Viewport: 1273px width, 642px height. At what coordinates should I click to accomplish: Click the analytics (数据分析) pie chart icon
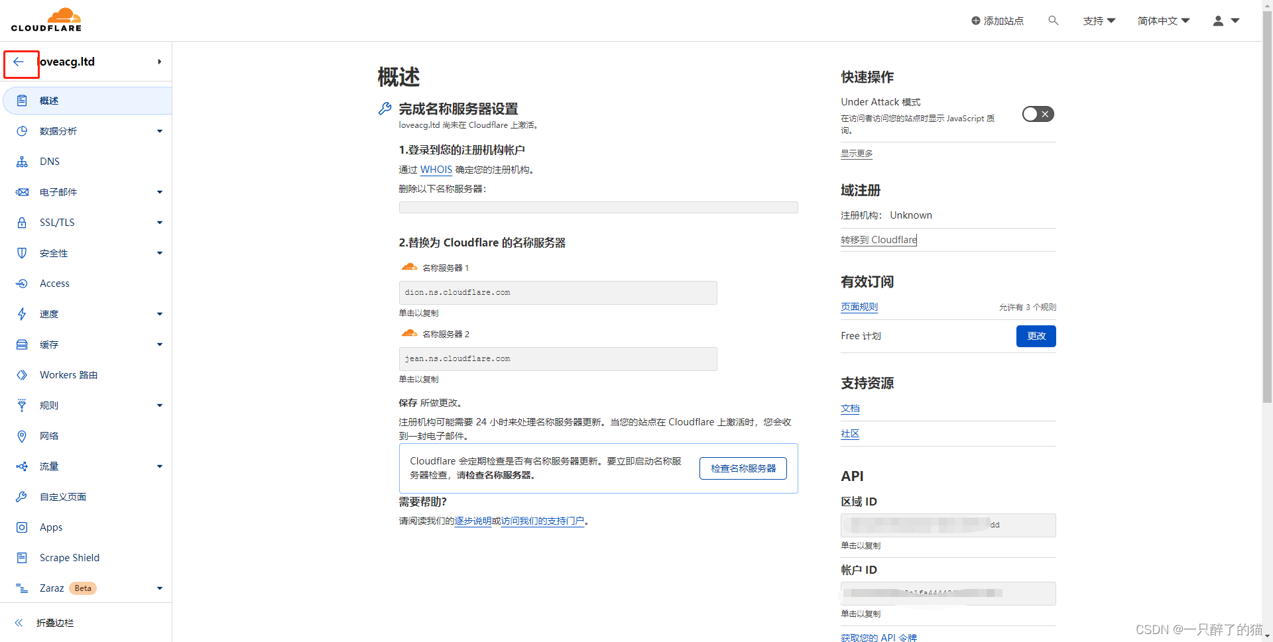[22, 131]
